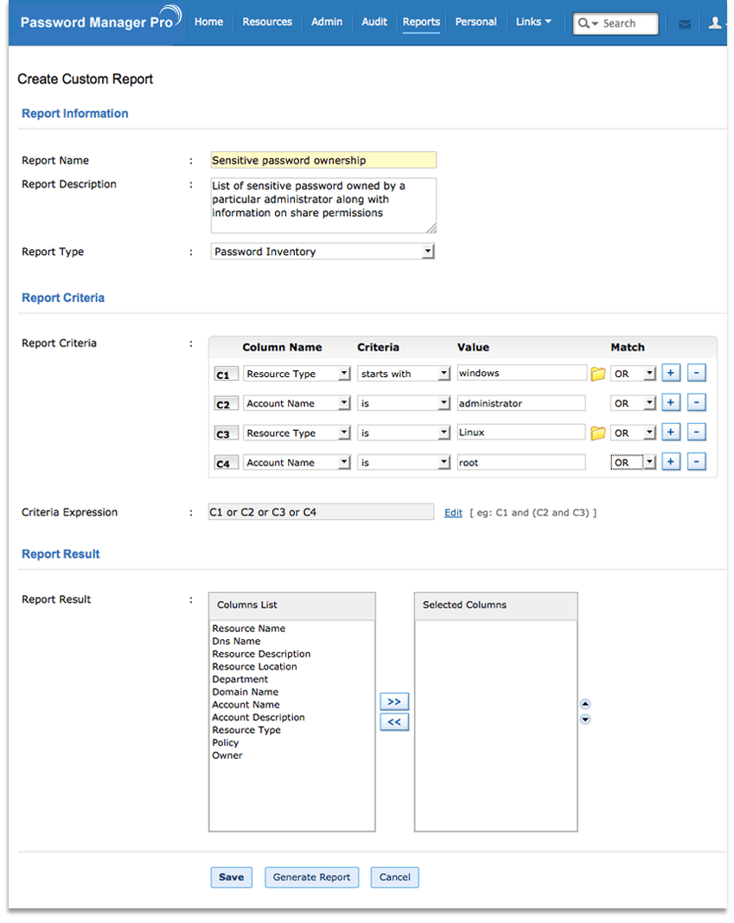Remove columns with the << button
This screenshot has height=923, width=734.
pos(394,721)
